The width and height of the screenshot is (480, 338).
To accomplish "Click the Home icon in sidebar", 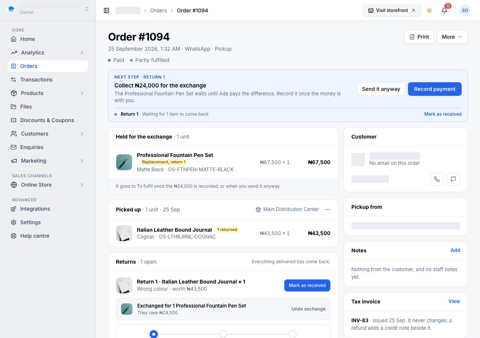I will tap(13, 39).
